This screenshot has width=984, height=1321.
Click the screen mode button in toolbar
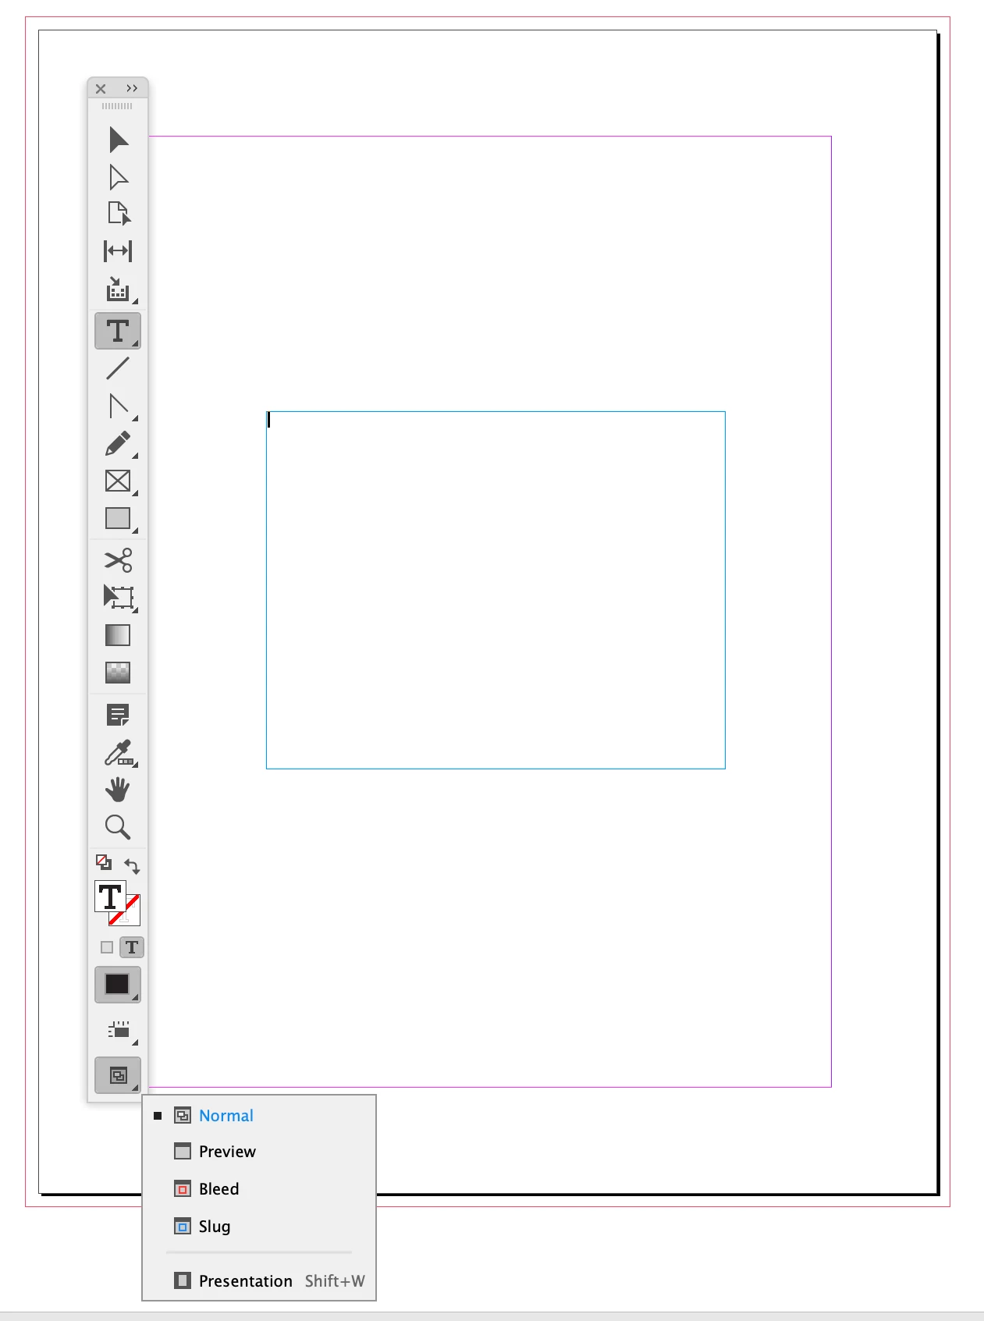(118, 1076)
